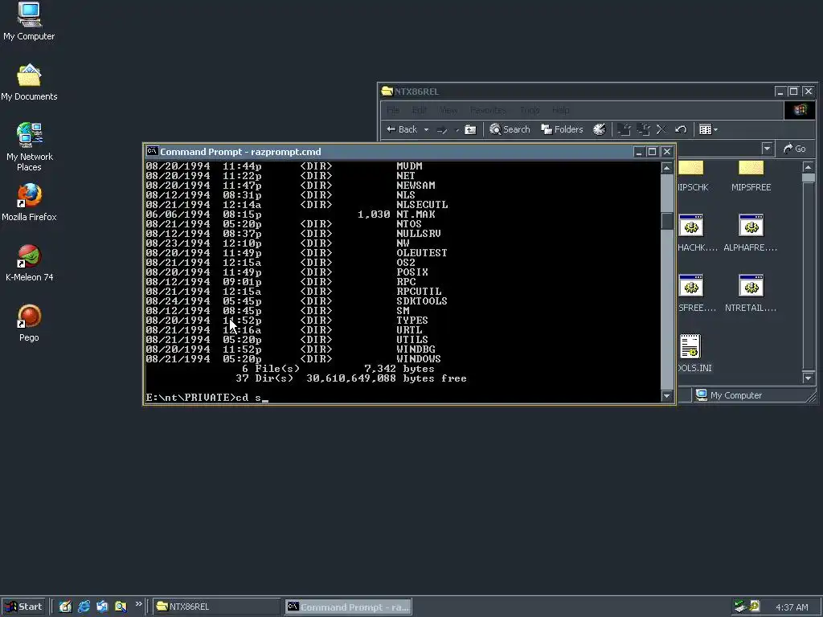
Task: Select the SFREE... file icon
Action: [696, 293]
